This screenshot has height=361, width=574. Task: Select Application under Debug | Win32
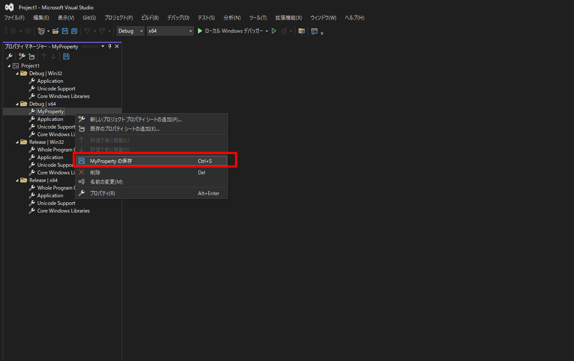tap(50, 81)
